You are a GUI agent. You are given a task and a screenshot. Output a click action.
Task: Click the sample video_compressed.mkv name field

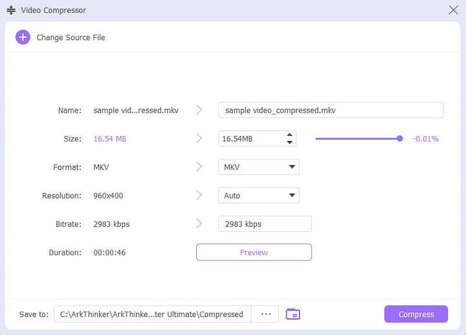click(330, 110)
